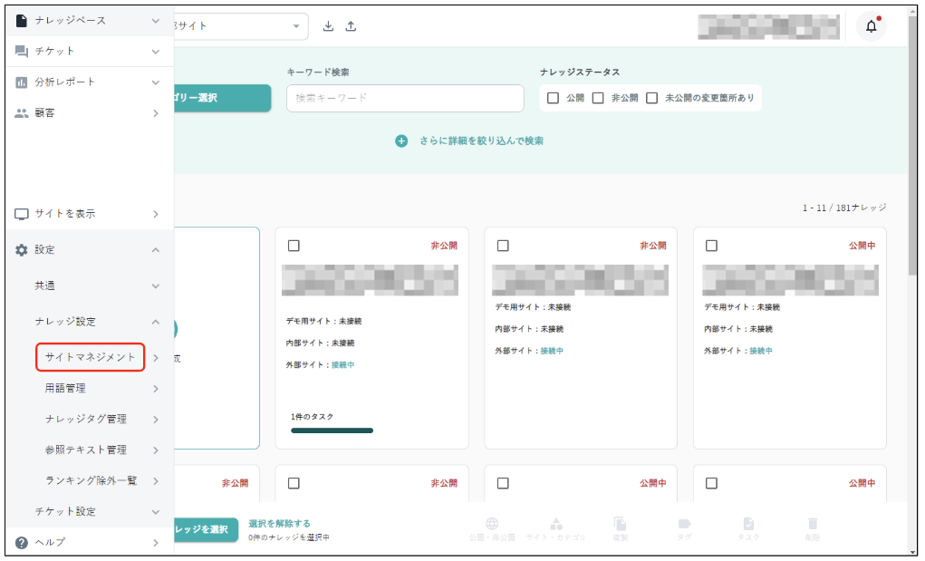Click the plus icon for detailed search
This screenshot has width=925, height=561.
(401, 141)
